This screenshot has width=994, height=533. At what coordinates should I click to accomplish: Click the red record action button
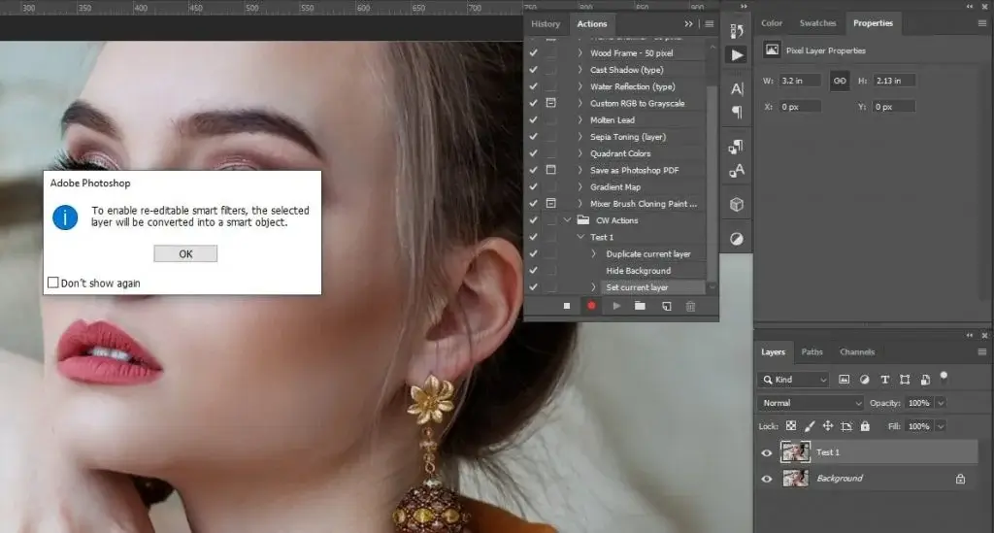point(591,306)
